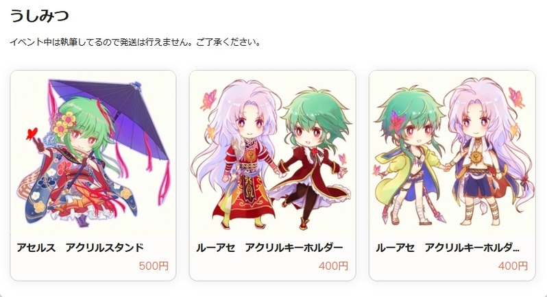Select the 400円 price under the red-outfit keyholder
Screen dimensions: 547x297
(x=333, y=266)
